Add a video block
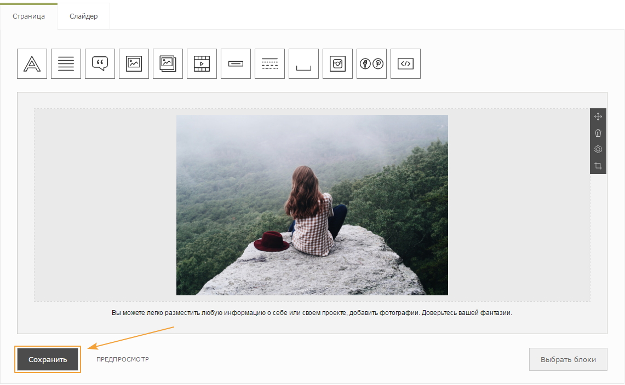 (202, 63)
